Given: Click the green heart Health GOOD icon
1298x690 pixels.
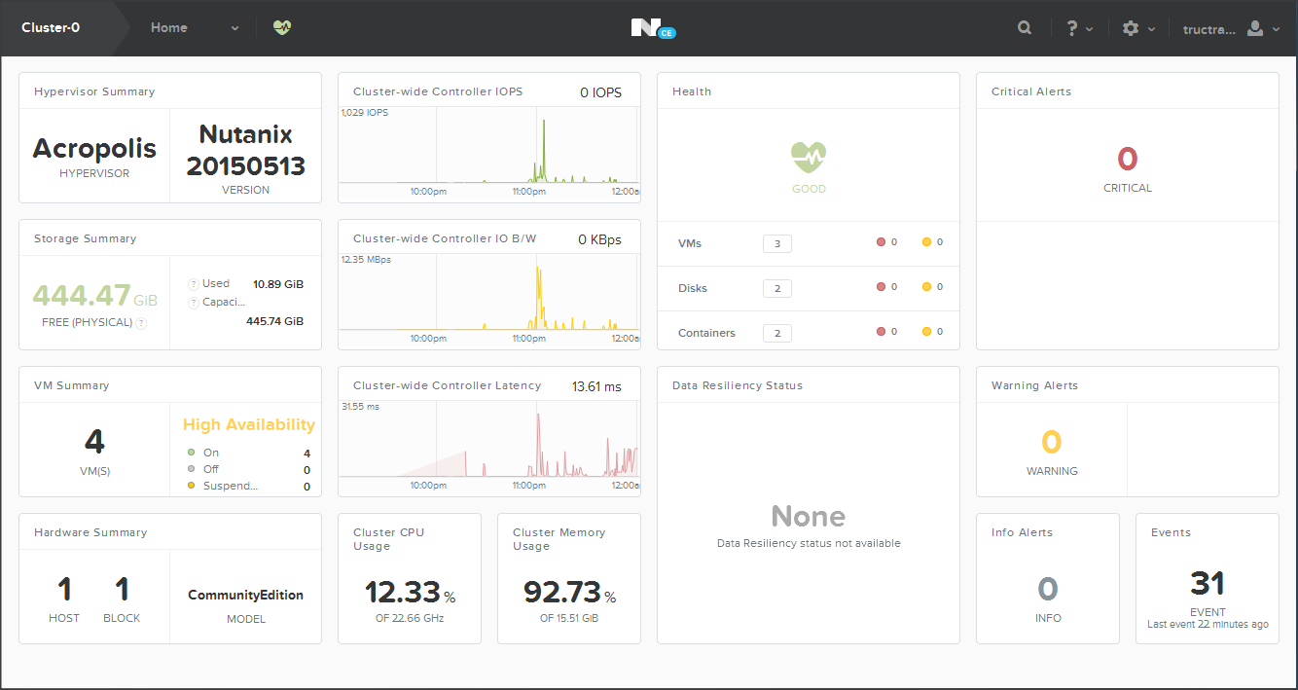Looking at the screenshot, I should tap(809, 156).
